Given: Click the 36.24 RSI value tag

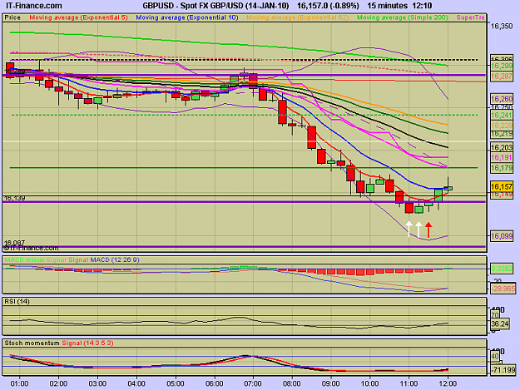Looking at the screenshot, I should (x=500, y=323).
